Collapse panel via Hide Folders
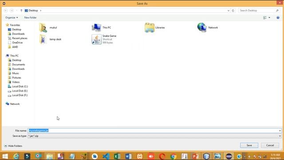The width and height of the screenshot is (284, 160). click(13, 146)
